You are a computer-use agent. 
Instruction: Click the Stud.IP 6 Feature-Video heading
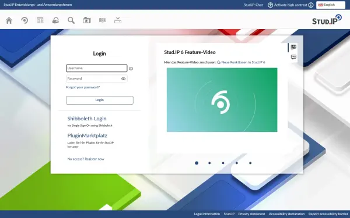click(x=190, y=52)
